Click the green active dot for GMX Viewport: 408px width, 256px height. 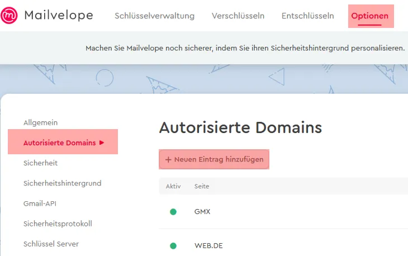pyautogui.click(x=173, y=212)
